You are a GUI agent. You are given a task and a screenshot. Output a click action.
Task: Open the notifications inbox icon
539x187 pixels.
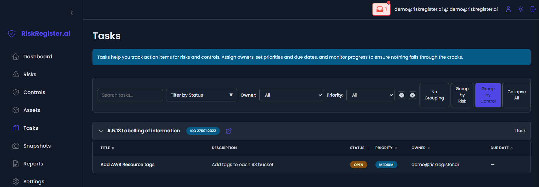click(381, 9)
